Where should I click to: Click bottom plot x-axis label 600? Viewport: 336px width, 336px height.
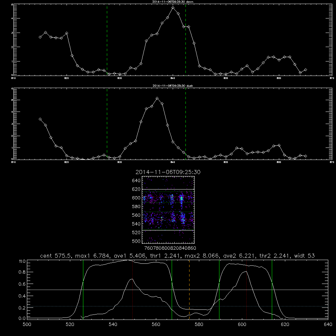click(x=242, y=325)
